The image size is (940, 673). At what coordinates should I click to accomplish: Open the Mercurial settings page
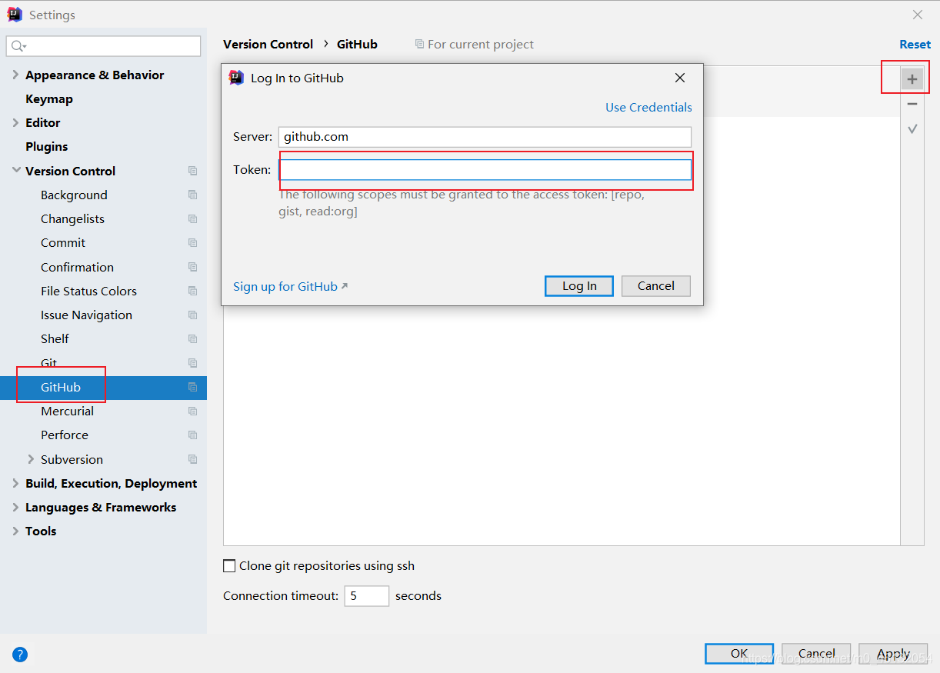click(67, 411)
